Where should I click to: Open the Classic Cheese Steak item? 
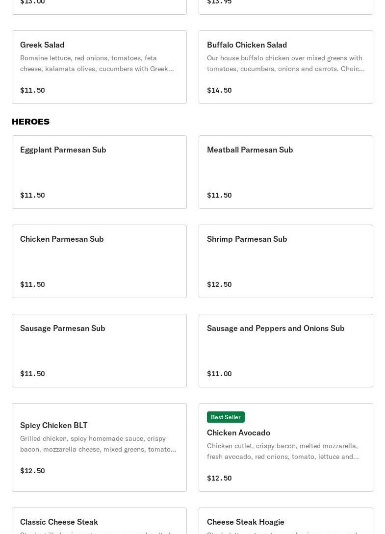tap(59, 522)
